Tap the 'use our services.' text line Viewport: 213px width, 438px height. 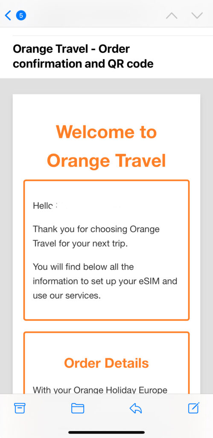[x=67, y=296]
